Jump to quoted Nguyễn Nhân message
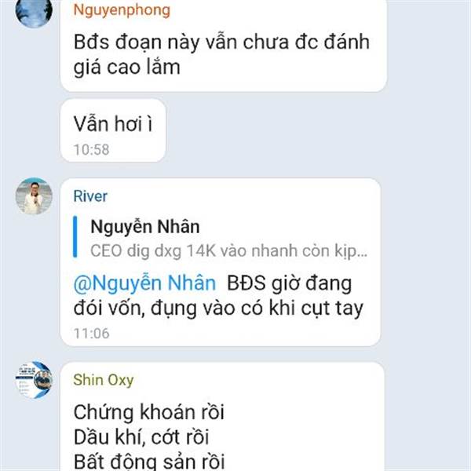This screenshot has width=471, height=471. click(x=221, y=238)
